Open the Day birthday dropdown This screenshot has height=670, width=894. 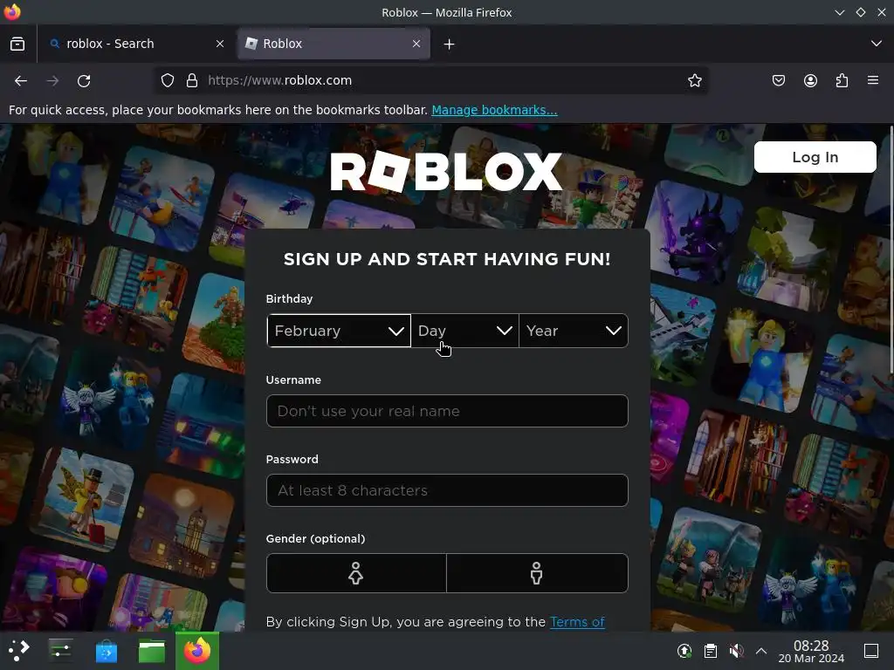(x=464, y=331)
